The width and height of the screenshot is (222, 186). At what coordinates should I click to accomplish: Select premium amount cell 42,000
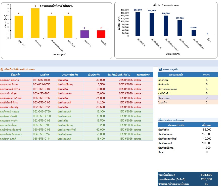[94, 130]
